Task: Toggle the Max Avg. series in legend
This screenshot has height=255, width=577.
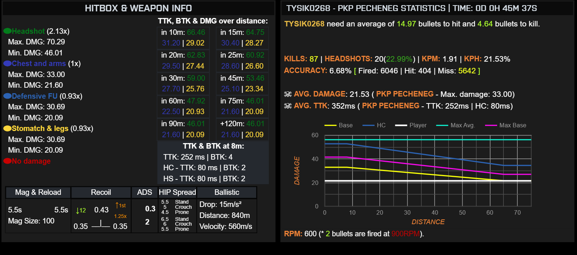Action: click(x=456, y=125)
